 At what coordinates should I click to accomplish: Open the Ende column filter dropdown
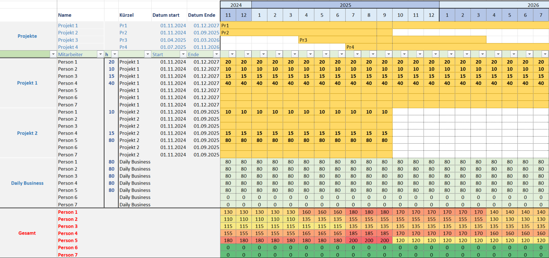217,54
